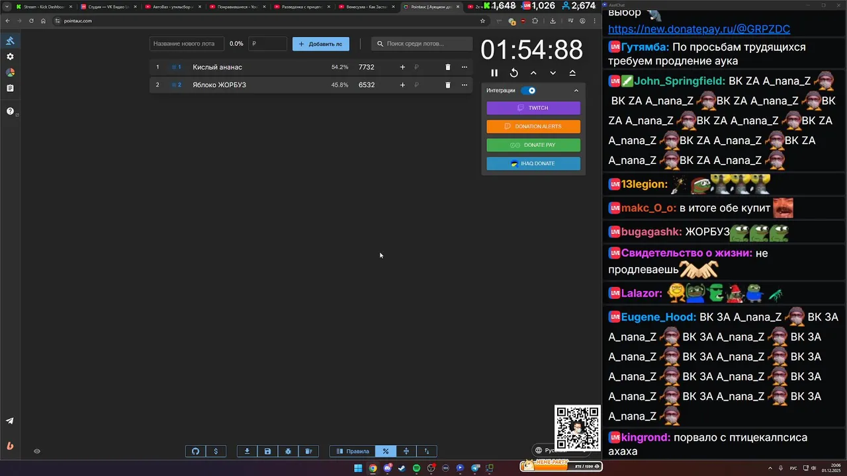
Task: Reload the pointauc.com page
Action: pos(31,20)
